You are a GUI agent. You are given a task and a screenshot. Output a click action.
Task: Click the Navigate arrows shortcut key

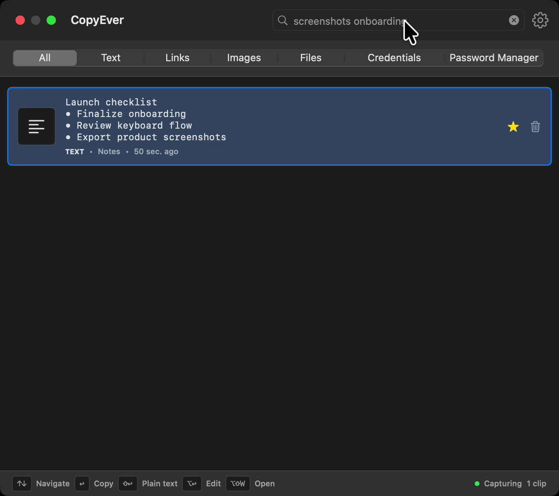[x=22, y=483]
